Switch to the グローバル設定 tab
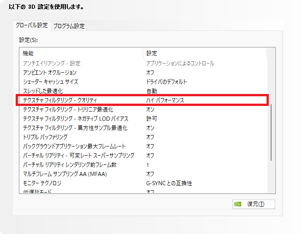 [32, 25]
